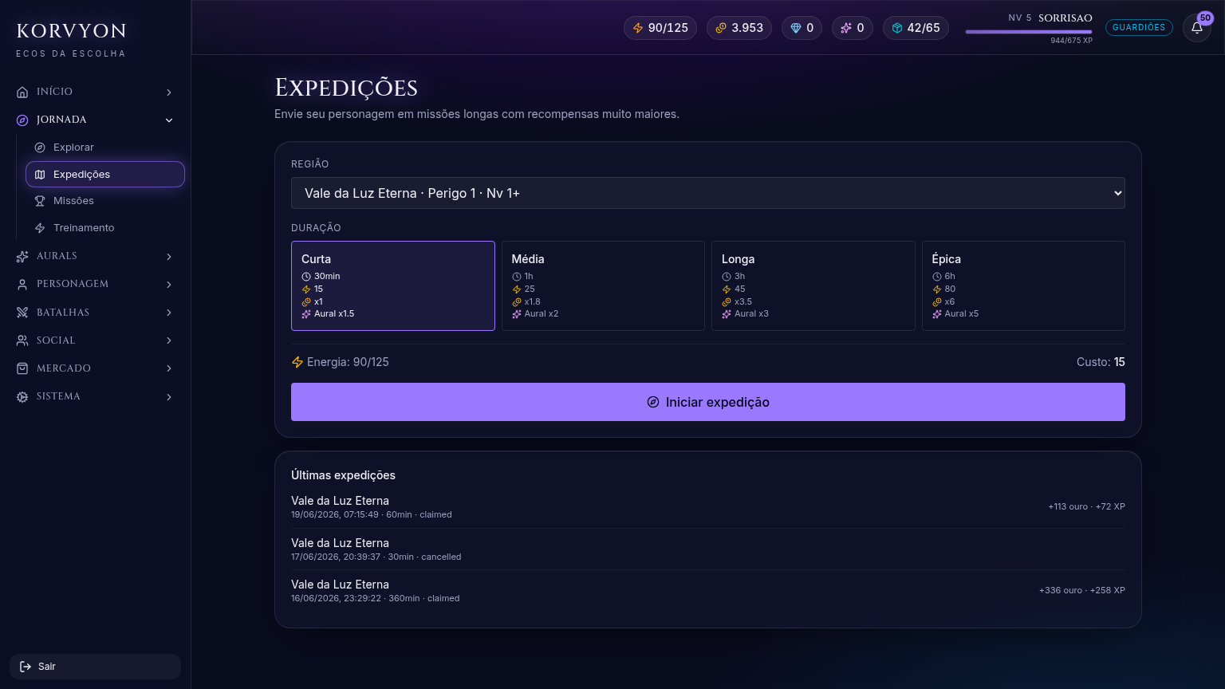
Task: Click the Social people icon
Action: (x=22, y=341)
